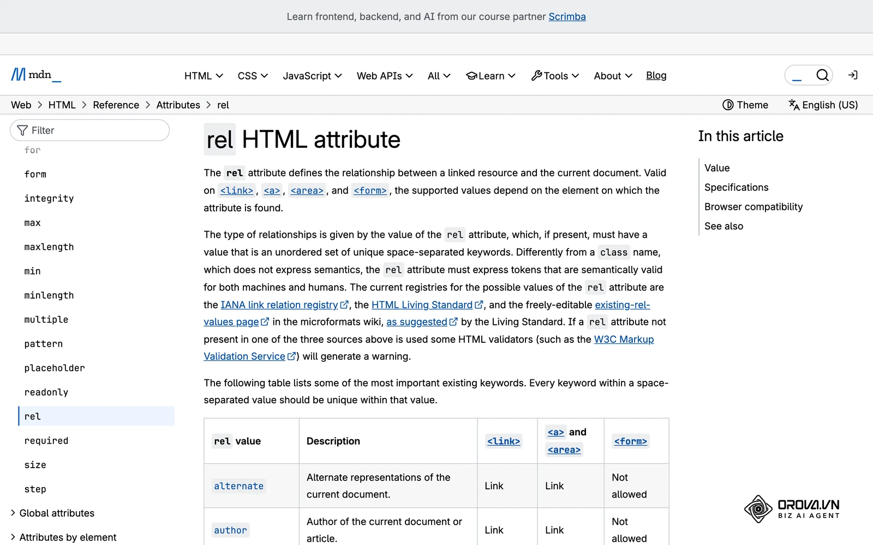Select form attribute in sidebar

[x=35, y=174]
